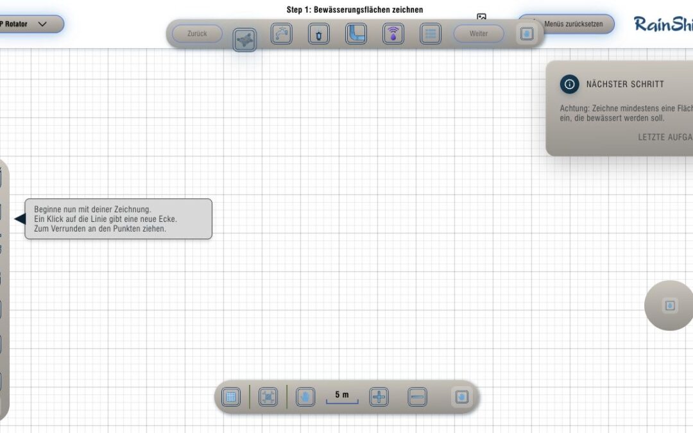Select the irrigation area drawing tool
The width and height of the screenshot is (693, 433).
pos(245,40)
